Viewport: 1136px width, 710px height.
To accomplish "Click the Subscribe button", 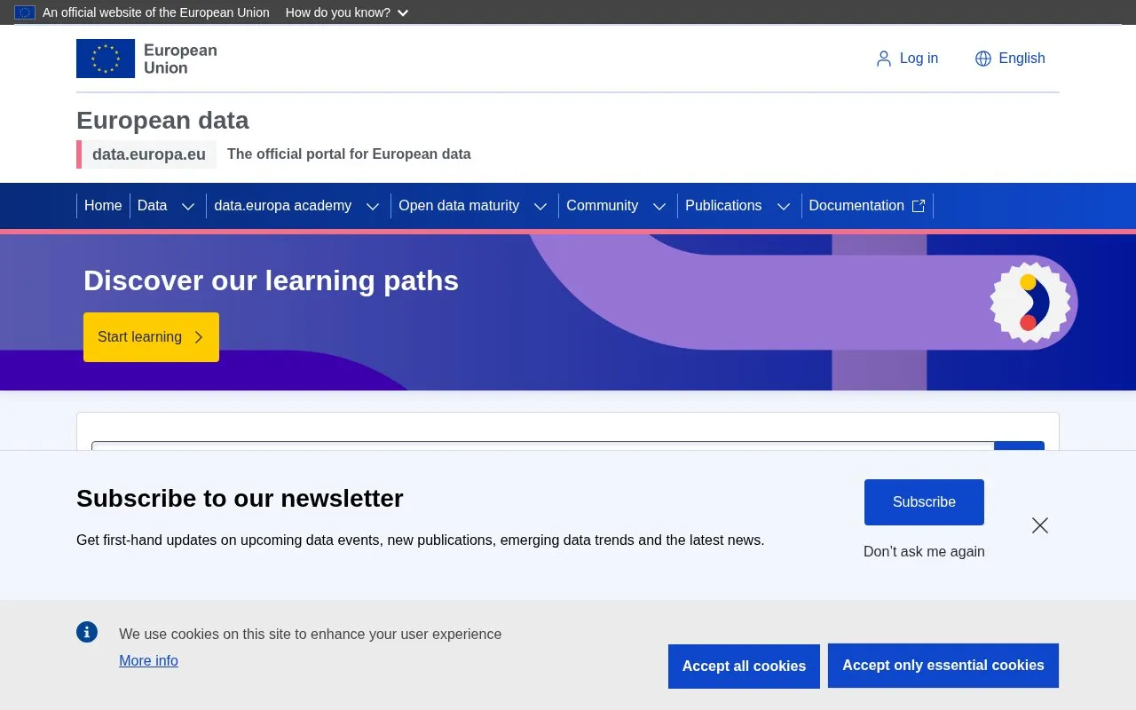I will [924, 502].
